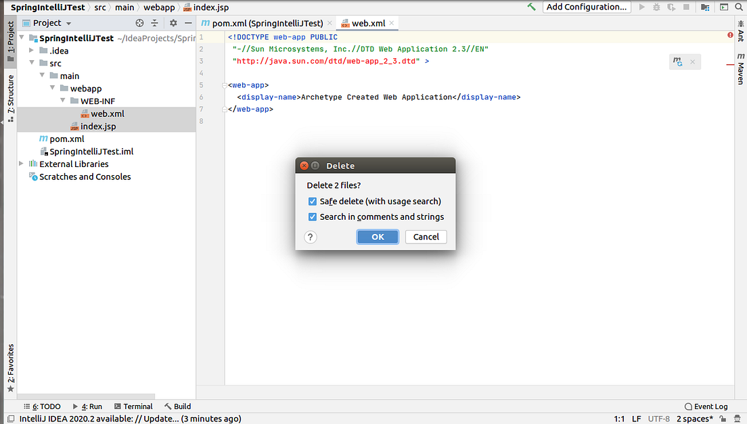
Task: Disable Search in comments and strings
Action: click(x=313, y=216)
